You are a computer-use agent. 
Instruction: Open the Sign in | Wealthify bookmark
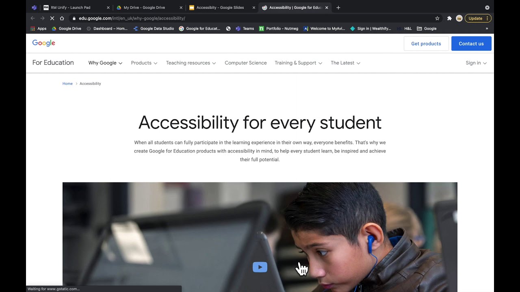370,28
